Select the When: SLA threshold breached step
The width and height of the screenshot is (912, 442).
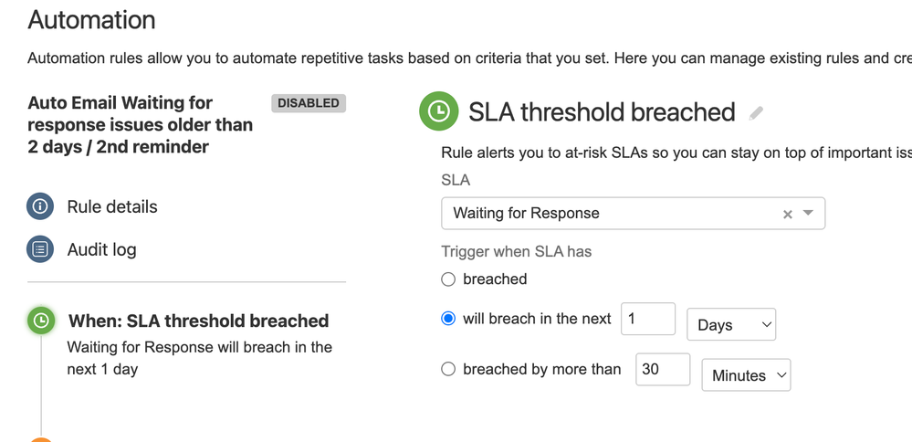click(198, 321)
